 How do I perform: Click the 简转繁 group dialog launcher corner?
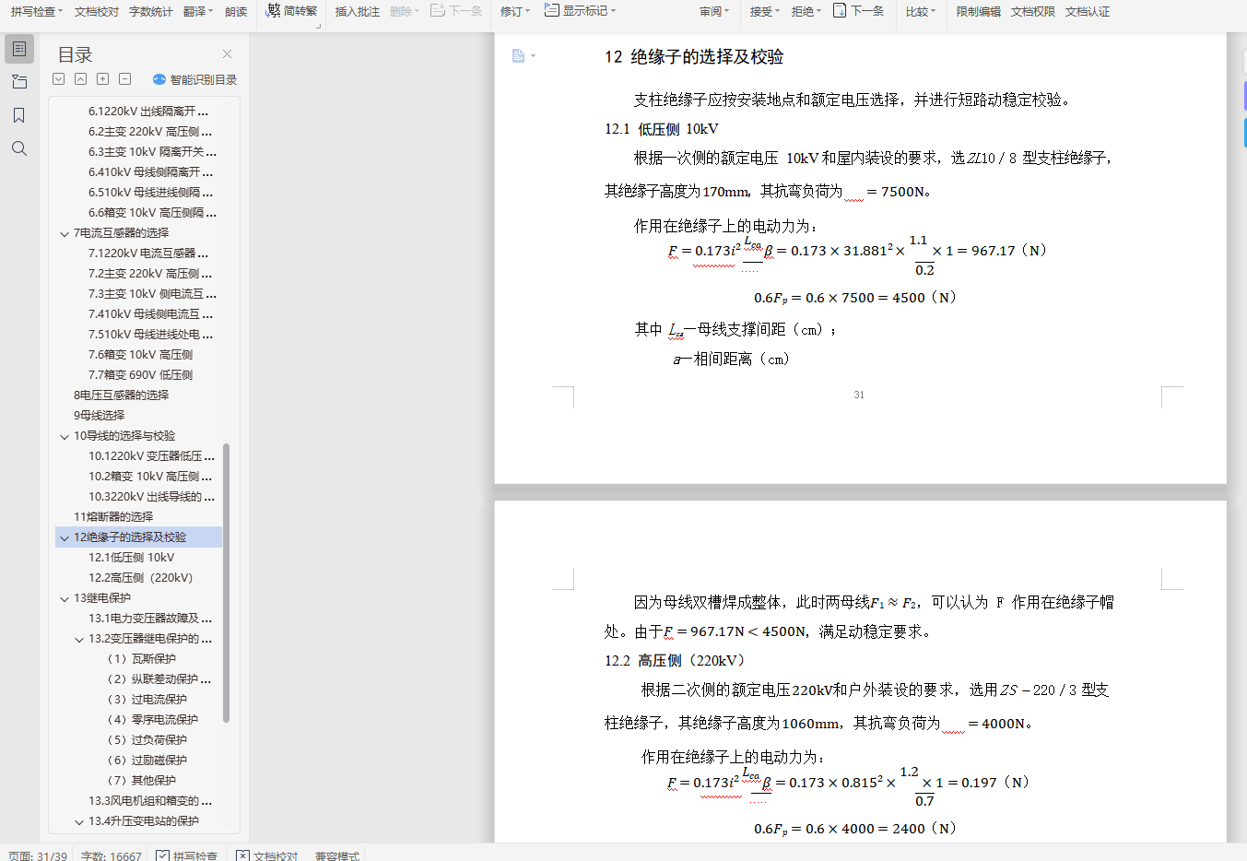click(x=318, y=26)
